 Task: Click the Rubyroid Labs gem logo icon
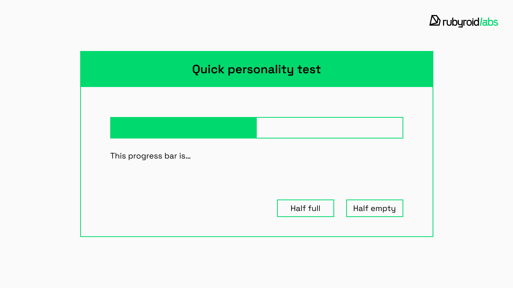[x=435, y=20]
